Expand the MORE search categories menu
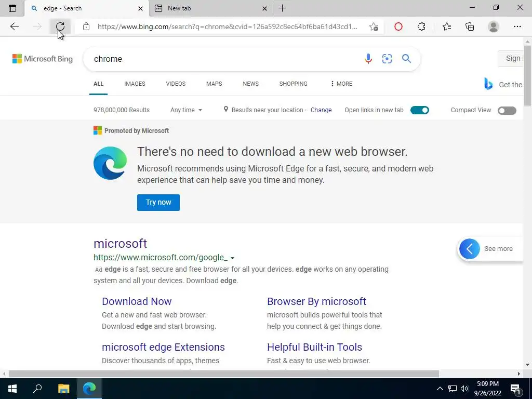This screenshot has height=399, width=532. [341, 84]
